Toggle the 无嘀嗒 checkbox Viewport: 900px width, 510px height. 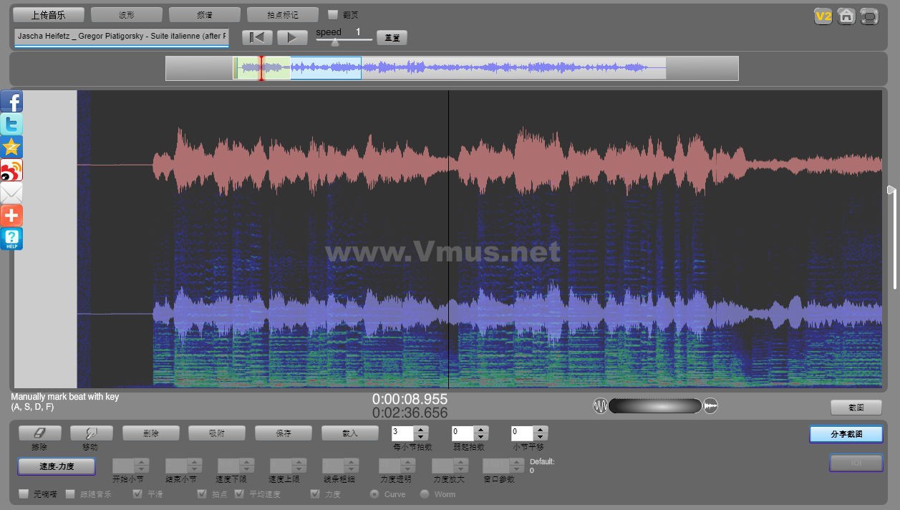tap(24, 494)
